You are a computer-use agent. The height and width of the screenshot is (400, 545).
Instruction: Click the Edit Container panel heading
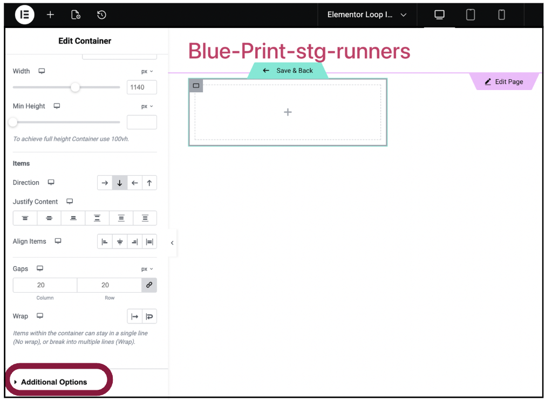(x=85, y=41)
